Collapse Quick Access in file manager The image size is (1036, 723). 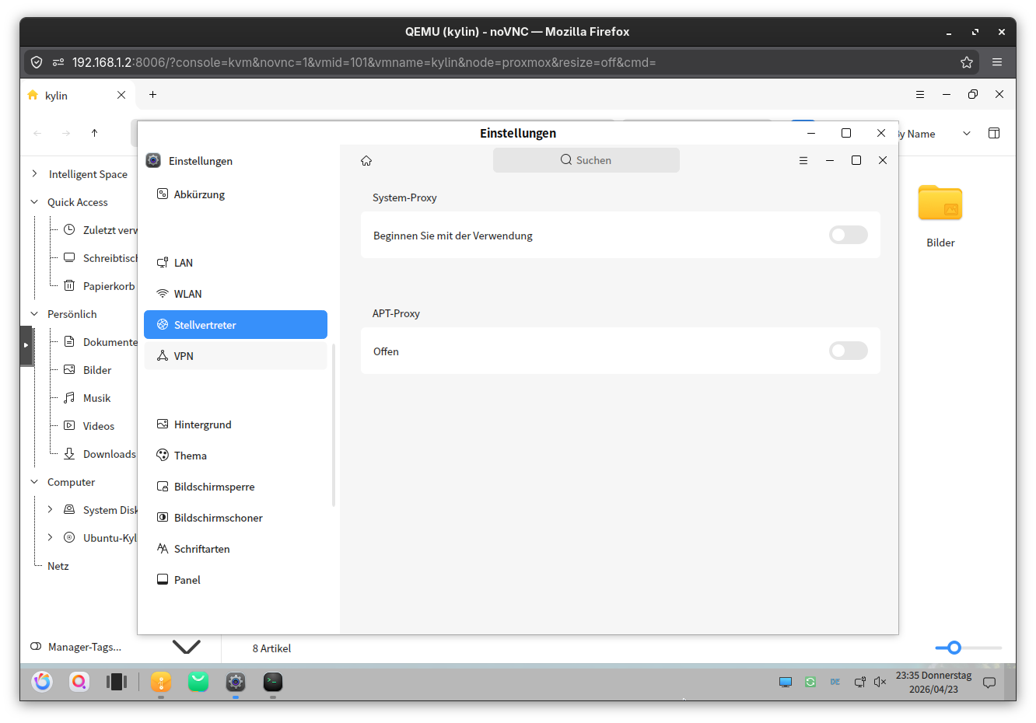point(34,201)
